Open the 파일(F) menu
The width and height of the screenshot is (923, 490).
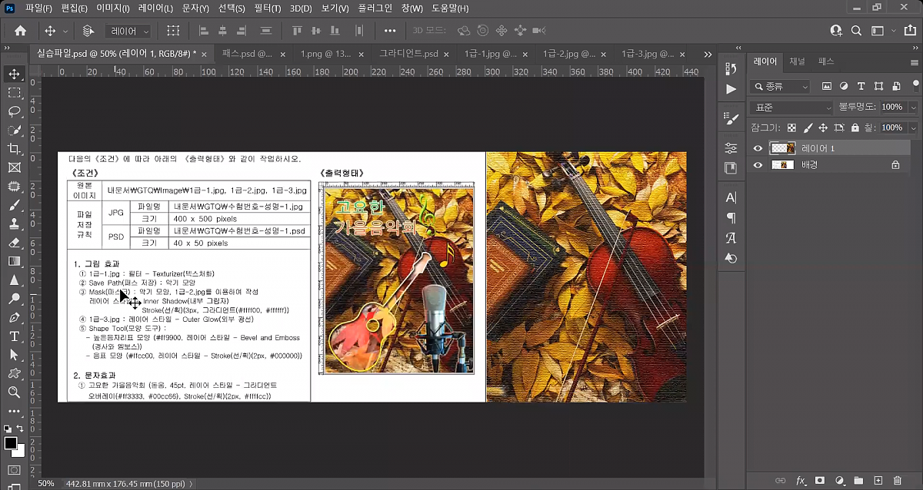38,8
